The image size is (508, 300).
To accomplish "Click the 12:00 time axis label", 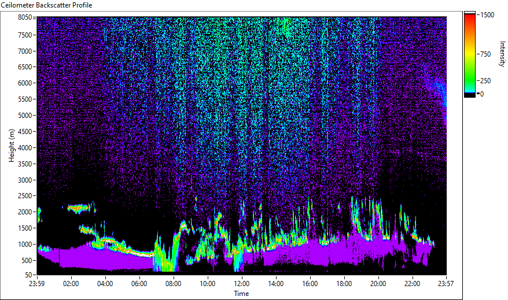I will pos(242,284).
